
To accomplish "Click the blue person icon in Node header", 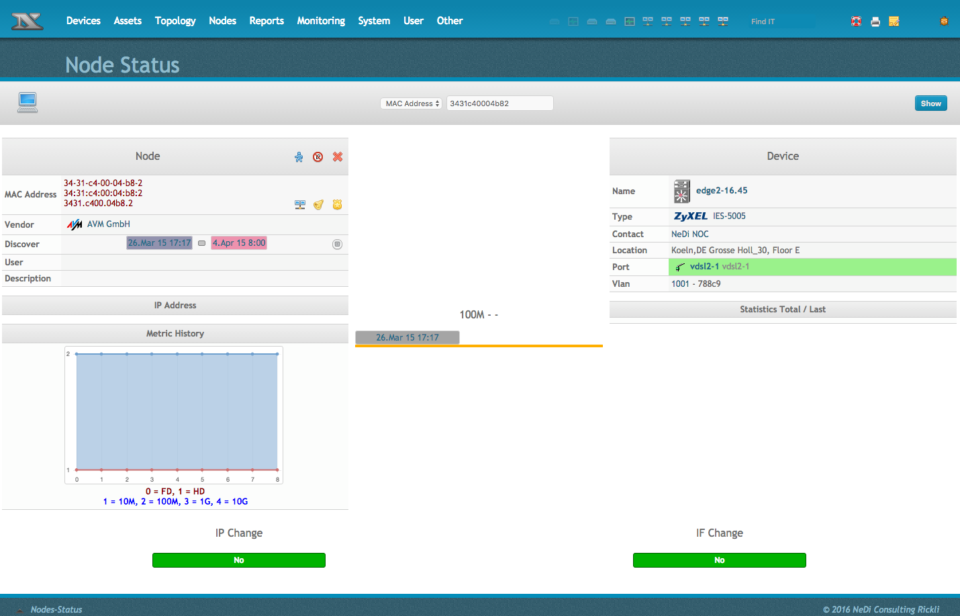I will (x=299, y=157).
